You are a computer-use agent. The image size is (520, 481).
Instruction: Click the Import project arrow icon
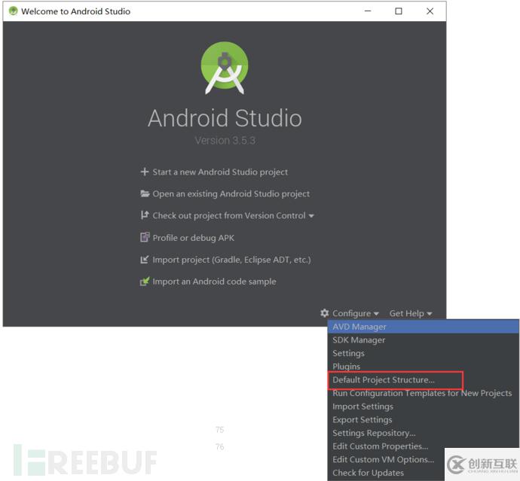144,260
